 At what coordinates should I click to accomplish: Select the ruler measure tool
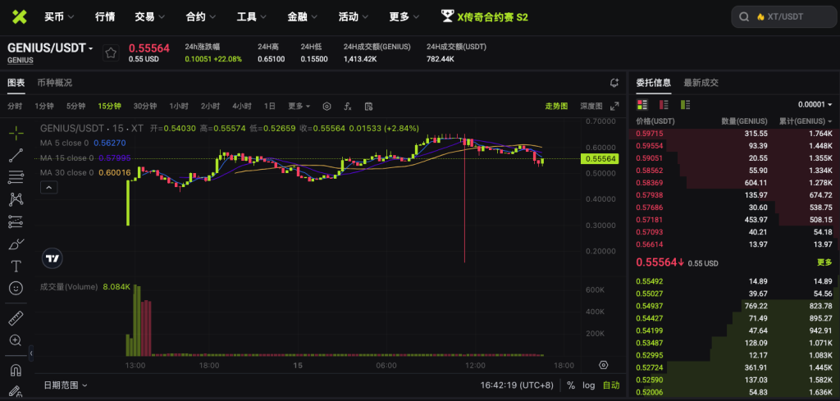16,318
